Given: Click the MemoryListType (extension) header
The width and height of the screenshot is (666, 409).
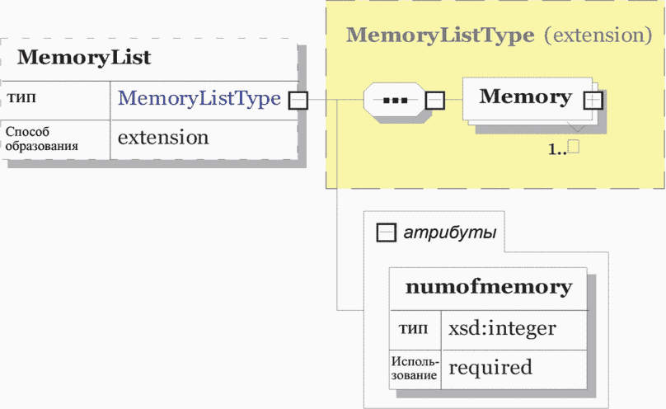Looking at the screenshot, I should point(499,35).
